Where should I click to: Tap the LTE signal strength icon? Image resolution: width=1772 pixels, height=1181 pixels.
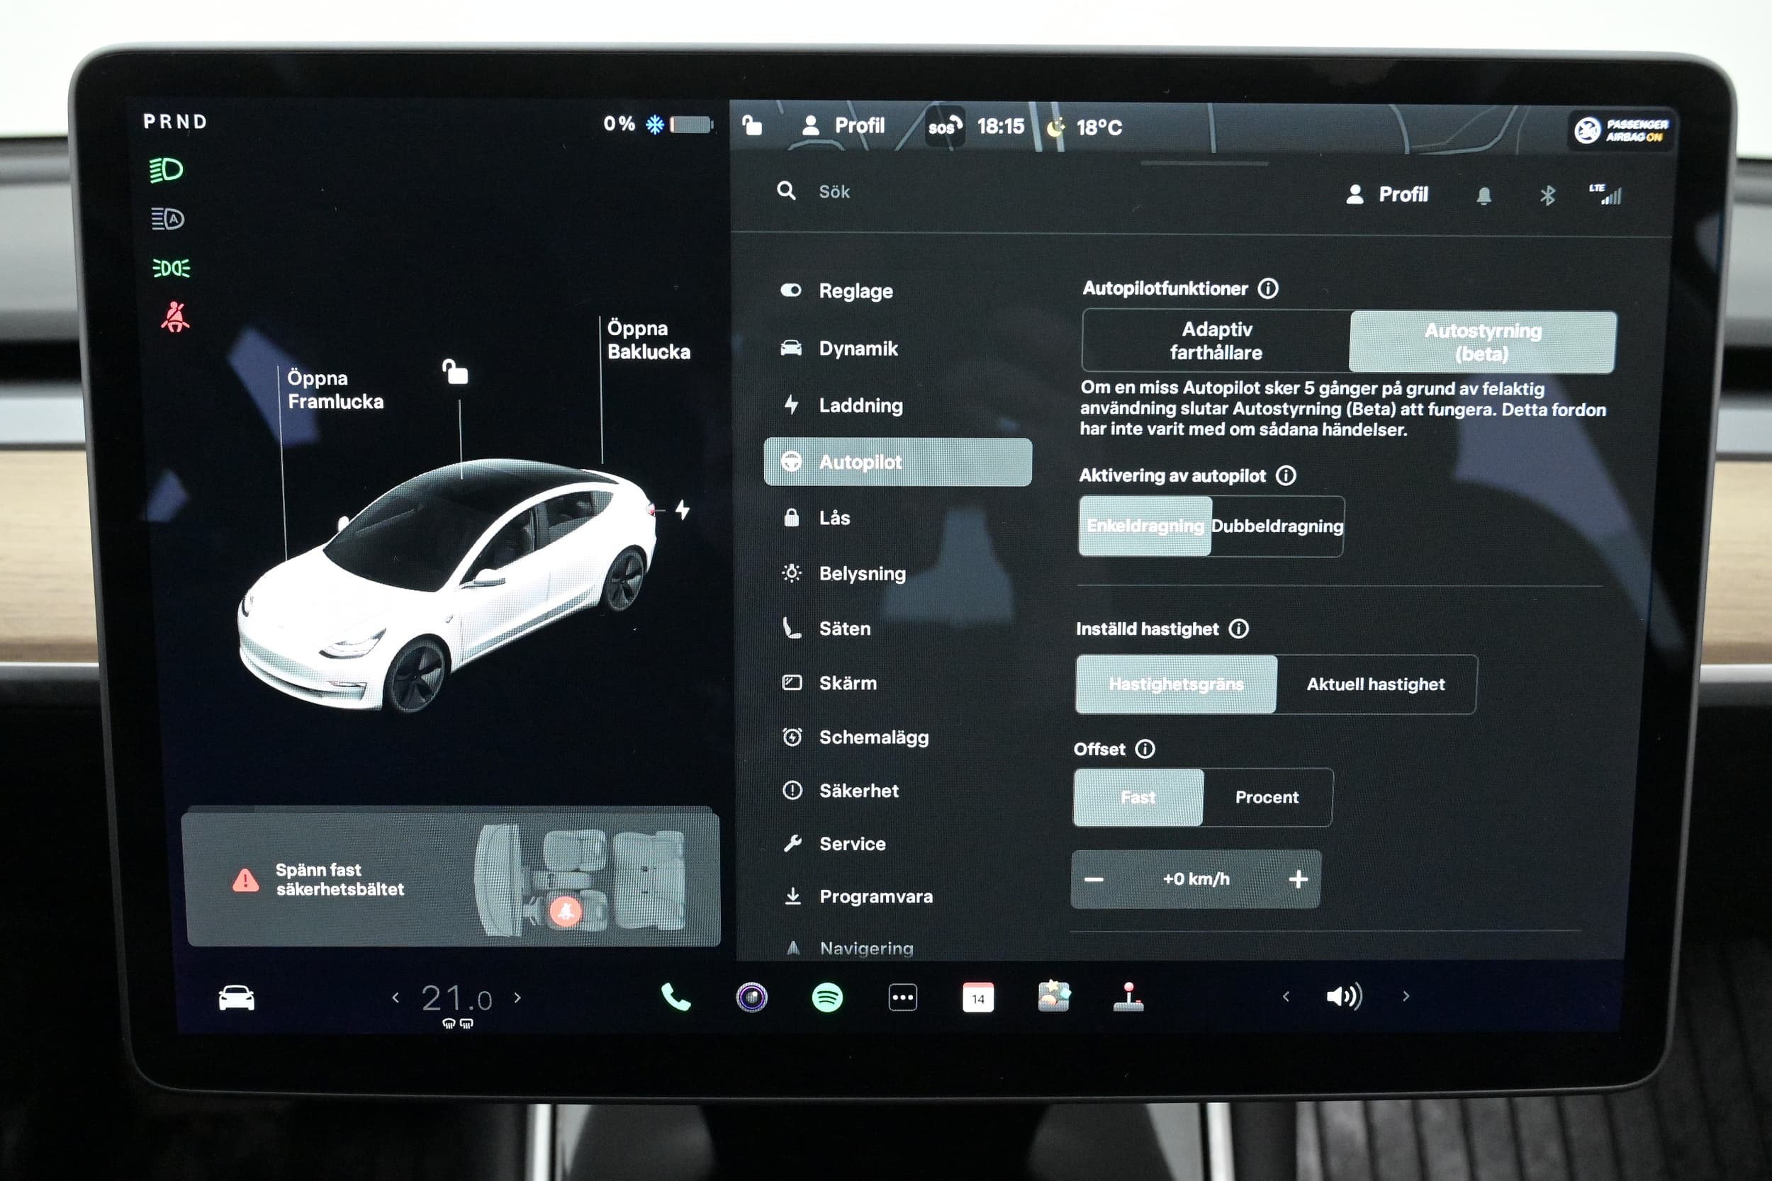coord(1605,194)
